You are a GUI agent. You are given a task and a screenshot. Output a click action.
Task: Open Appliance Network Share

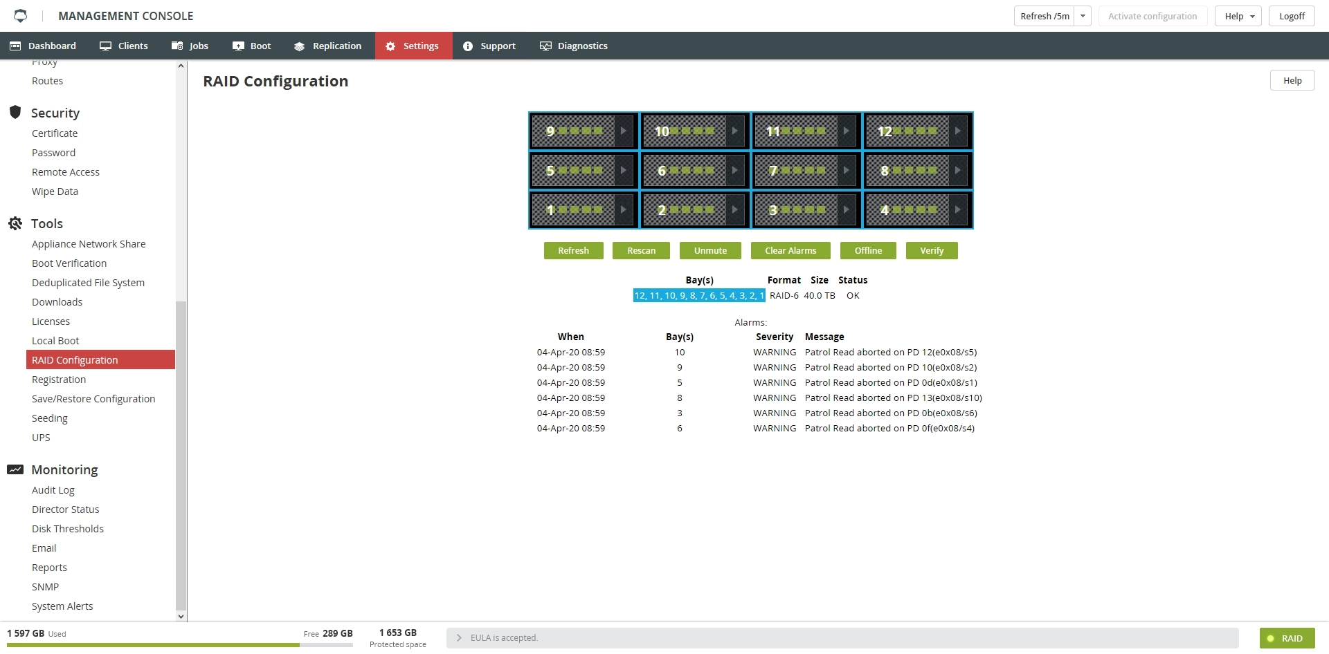point(89,243)
